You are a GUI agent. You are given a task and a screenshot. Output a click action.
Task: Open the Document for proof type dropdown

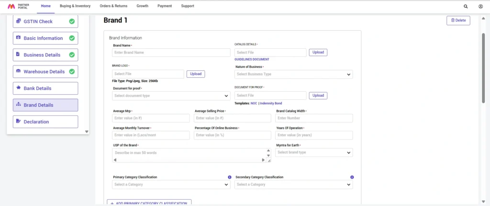click(171, 96)
